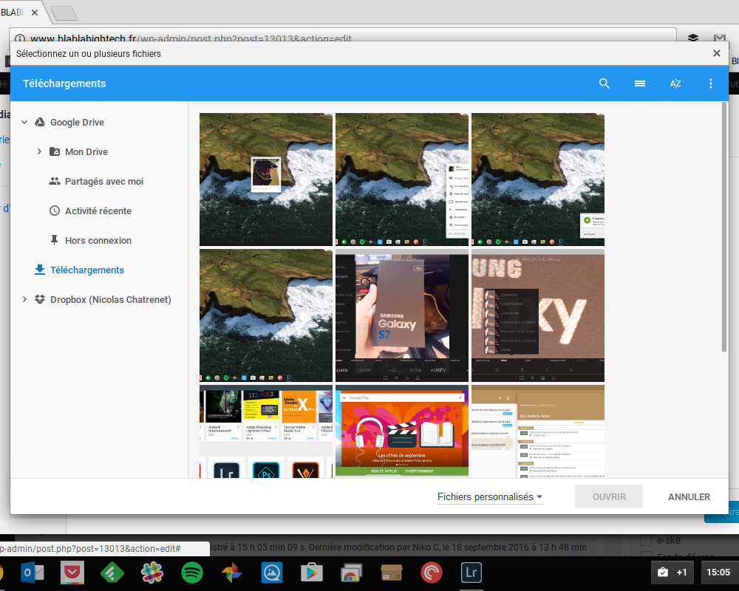The width and height of the screenshot is (739, 591).
Task: Select the coast thumbnail with the settings panel
Action: (x=402, y=180)
